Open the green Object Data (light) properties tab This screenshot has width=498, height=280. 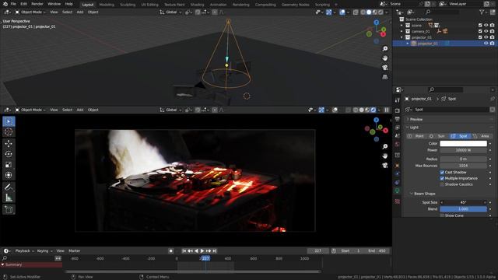click(398, 191)
